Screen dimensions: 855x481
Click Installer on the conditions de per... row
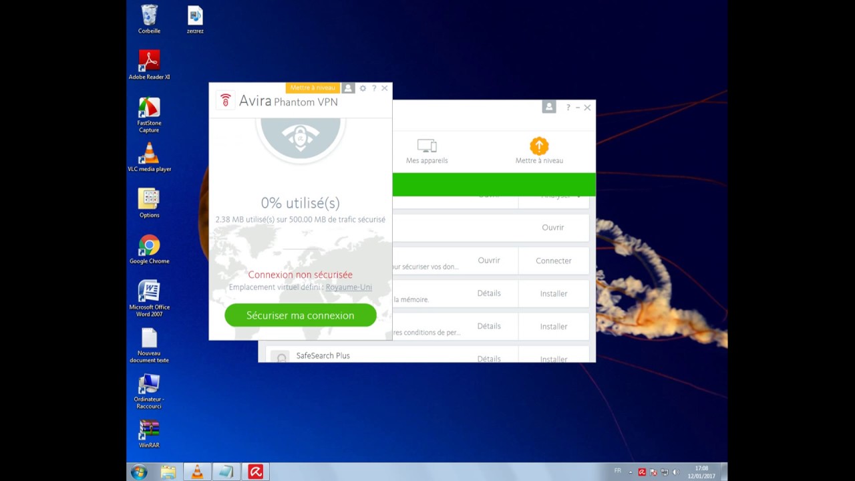pyautogui.click(x=554, y=327)
